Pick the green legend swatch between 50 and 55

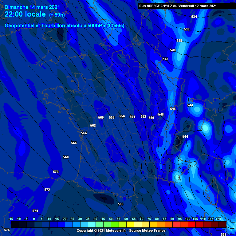(x=115, y=224)
